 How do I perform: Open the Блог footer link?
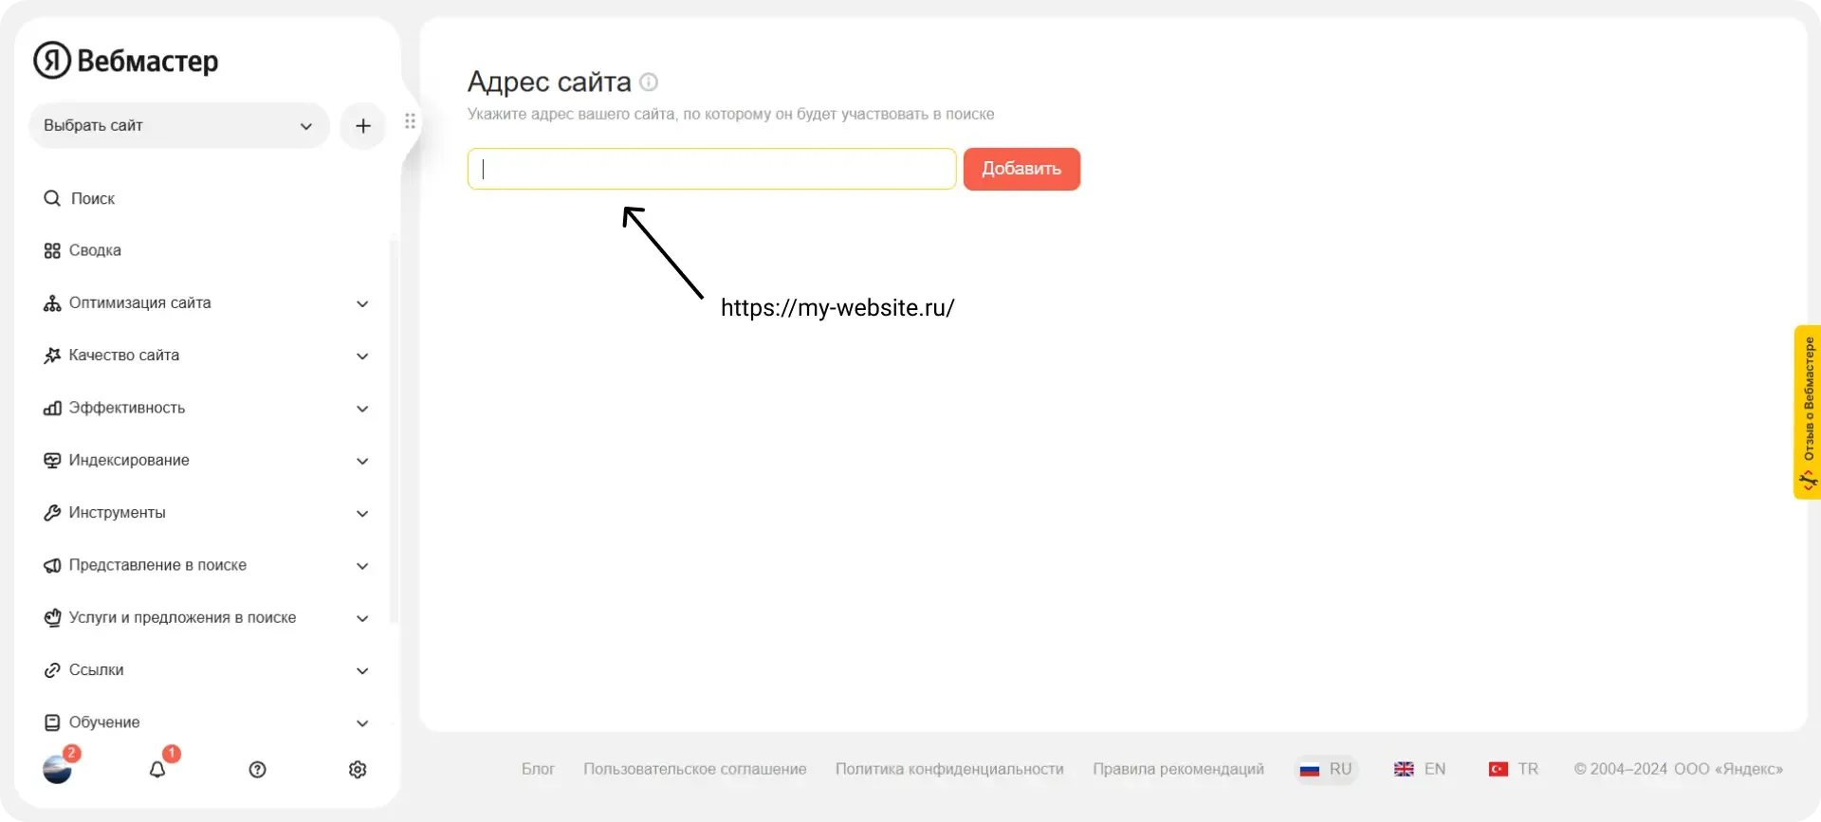(x=538, y=769)
